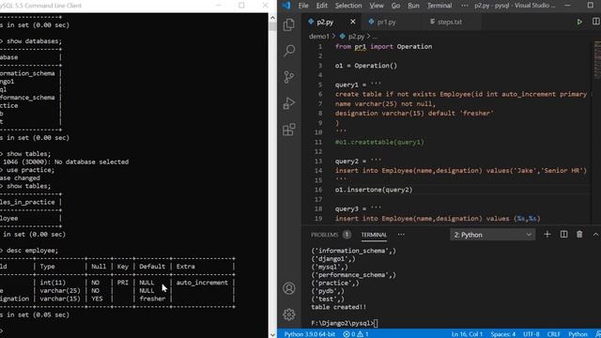Open Go menu in VS Code
The width and height of the screenshot is (601, 338).
tap(395, 6)
